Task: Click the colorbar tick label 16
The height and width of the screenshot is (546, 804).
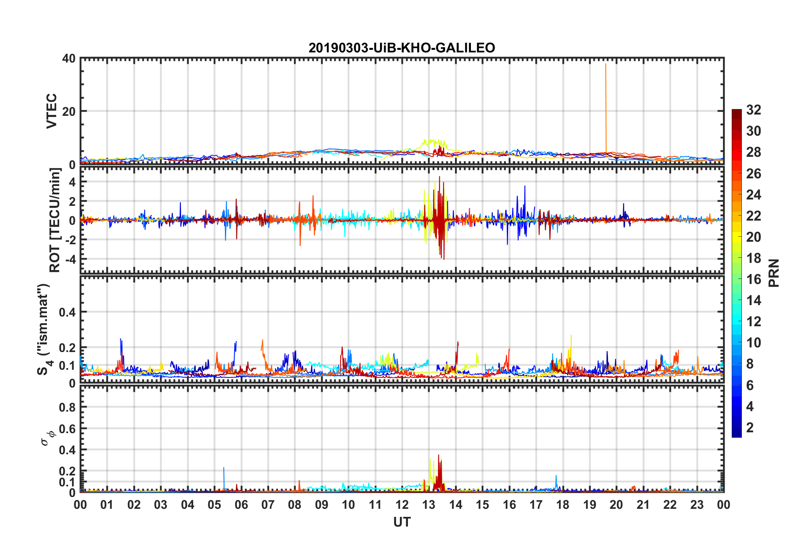Action: point(754,279)
